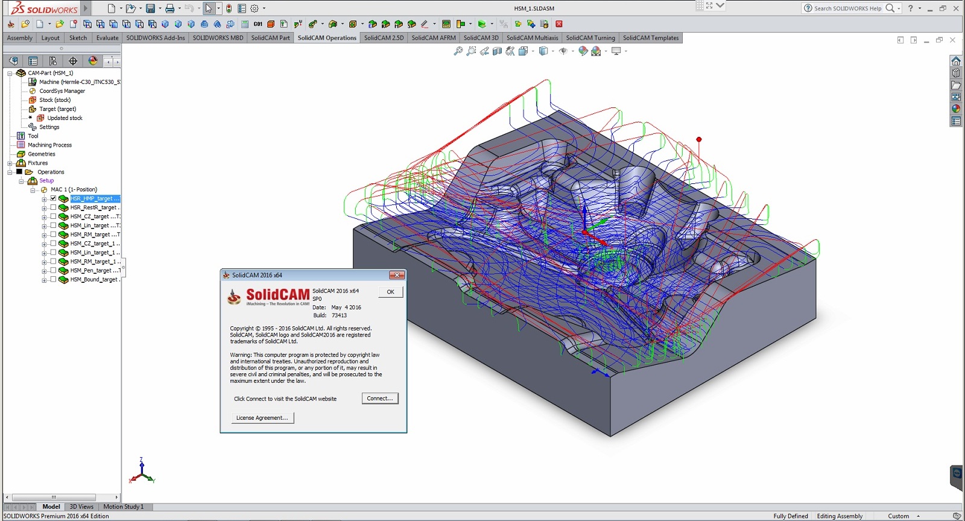The image size is (965, 521).
Task: Expand the Fixtures tree node
Action: 10,163
